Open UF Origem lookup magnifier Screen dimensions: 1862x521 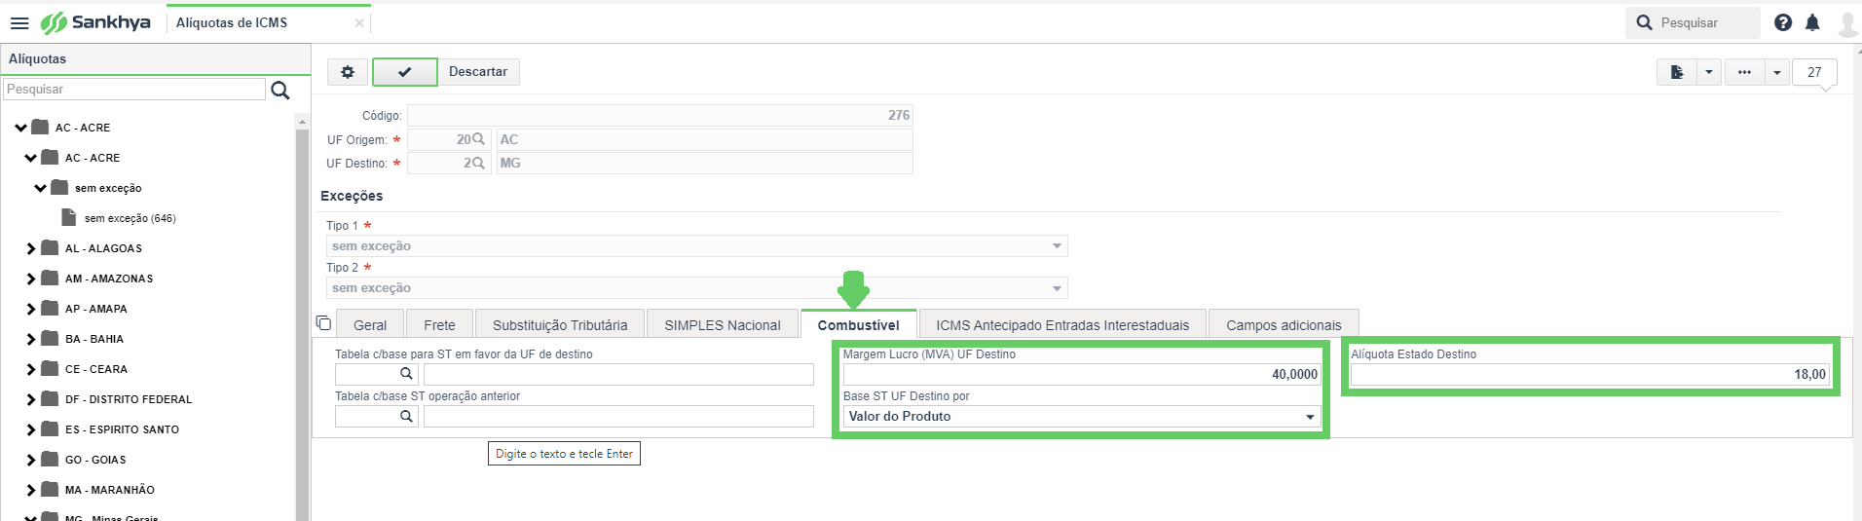click(x=478, y=139)
